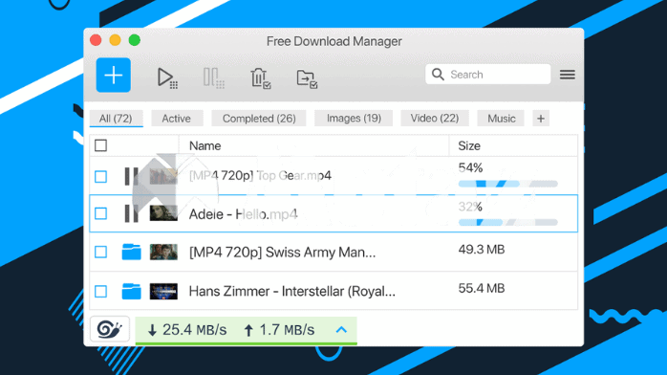
Task: Expand the speed panel with up chevron
Action: [341, 330]
